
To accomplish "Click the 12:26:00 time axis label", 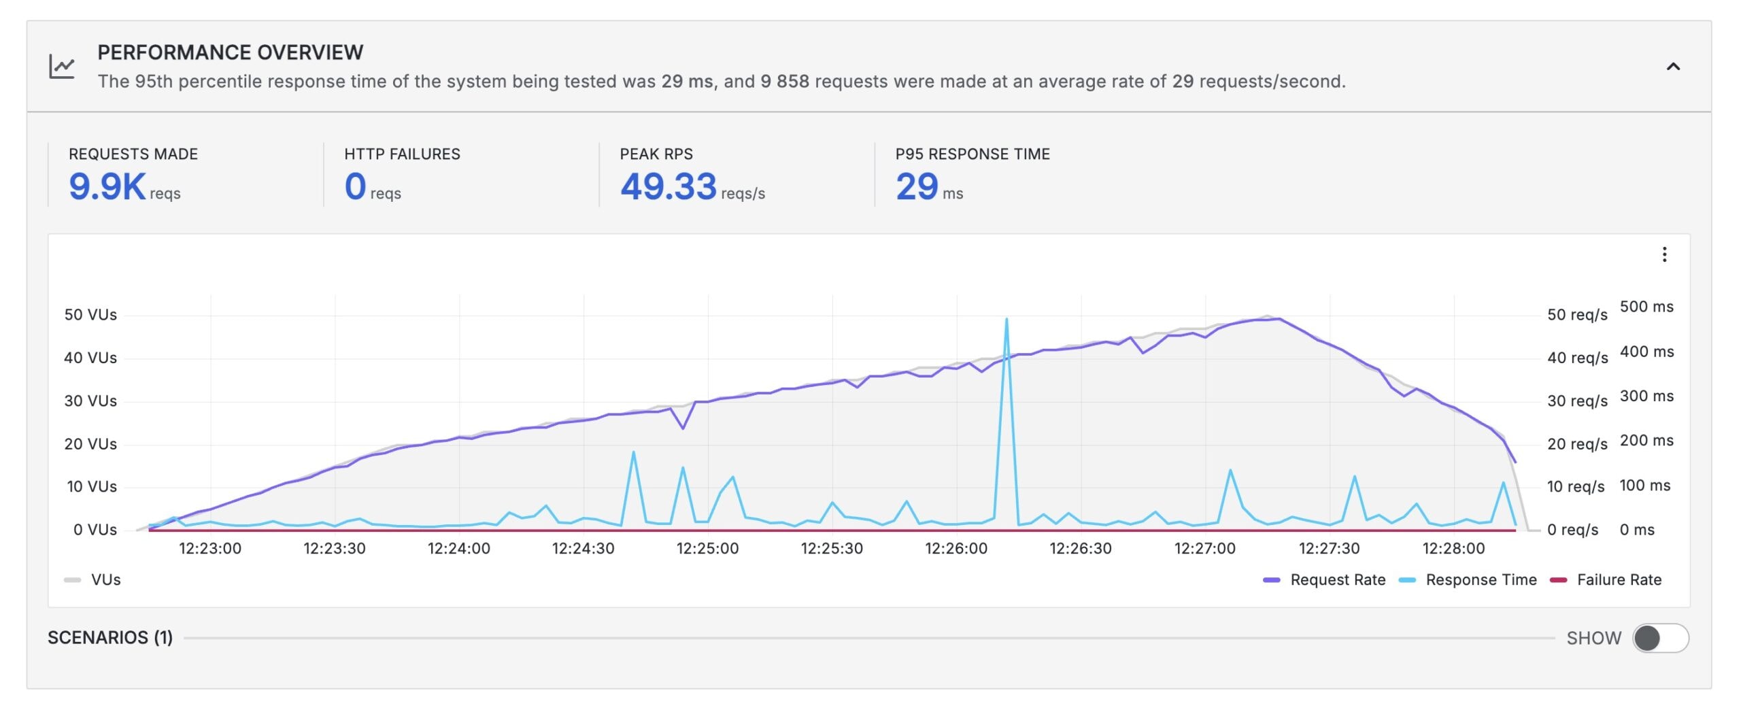I will point(956,548).
